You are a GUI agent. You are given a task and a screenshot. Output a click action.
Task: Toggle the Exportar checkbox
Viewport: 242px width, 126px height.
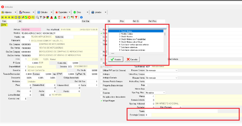coord(101,93)
